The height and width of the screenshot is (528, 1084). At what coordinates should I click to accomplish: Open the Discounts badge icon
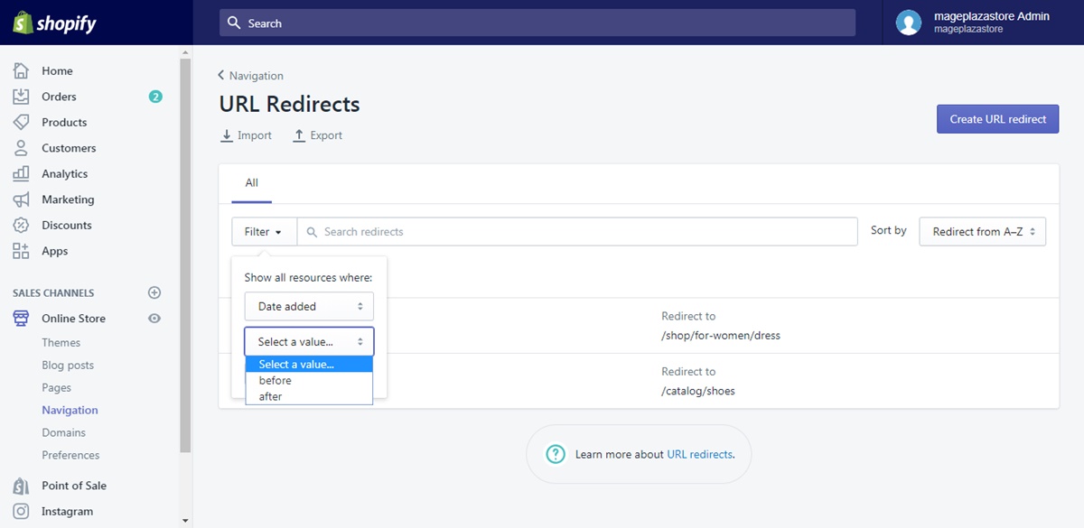[x=21, y=225]
